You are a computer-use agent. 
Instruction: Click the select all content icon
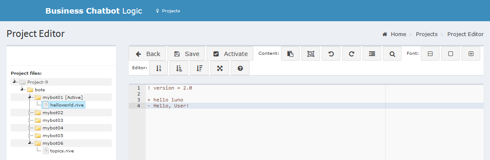pos(311,53)
